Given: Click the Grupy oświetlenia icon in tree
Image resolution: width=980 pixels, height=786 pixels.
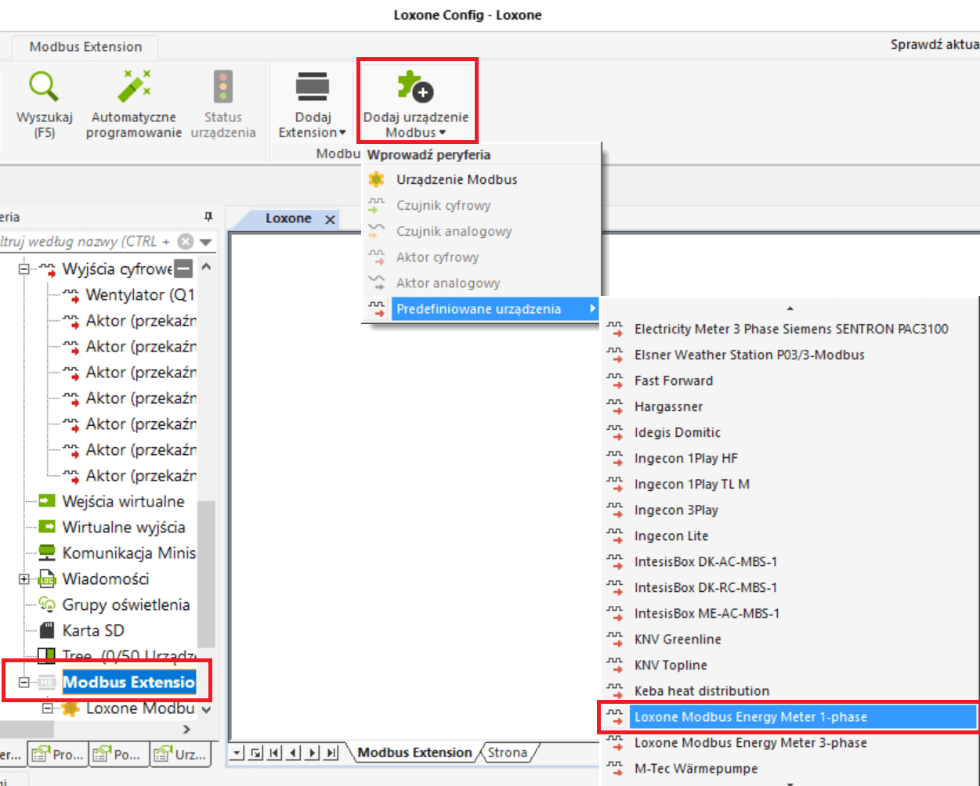Looking at the screenshot, I should coord(47,604).
